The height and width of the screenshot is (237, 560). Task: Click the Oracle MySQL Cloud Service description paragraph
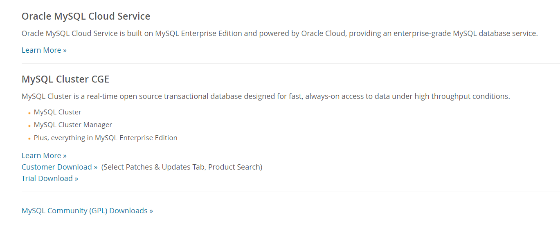tap(279, 34)
